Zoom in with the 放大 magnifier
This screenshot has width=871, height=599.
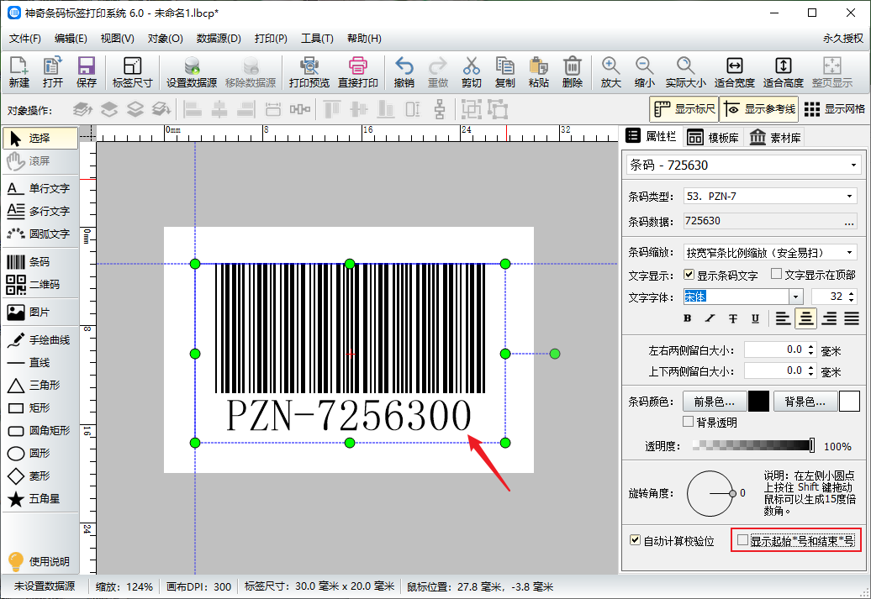coord(610,72)
